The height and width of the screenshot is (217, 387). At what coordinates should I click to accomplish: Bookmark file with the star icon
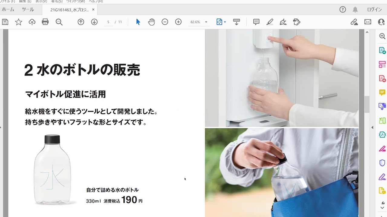click(x=18, y=22)
